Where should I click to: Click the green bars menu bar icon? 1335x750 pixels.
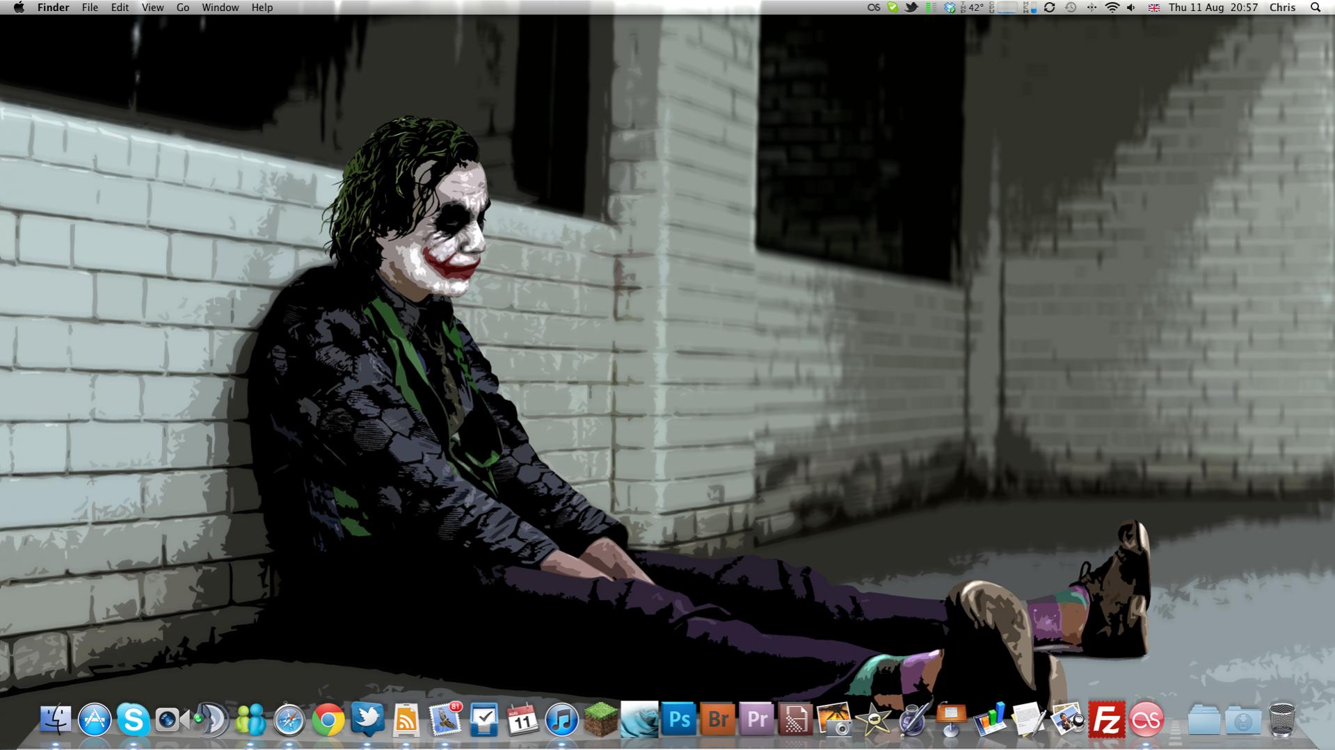pos(930,8)
